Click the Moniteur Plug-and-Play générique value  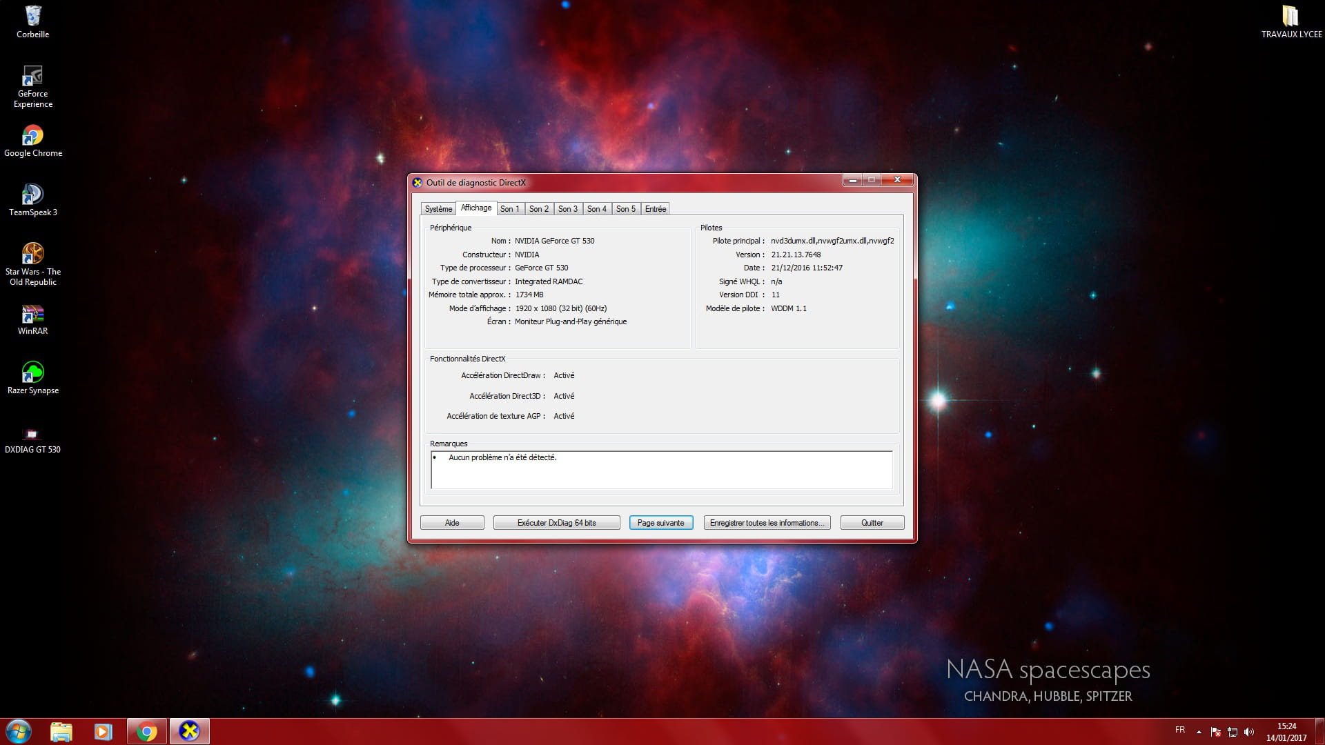click(x=571, y=321)
